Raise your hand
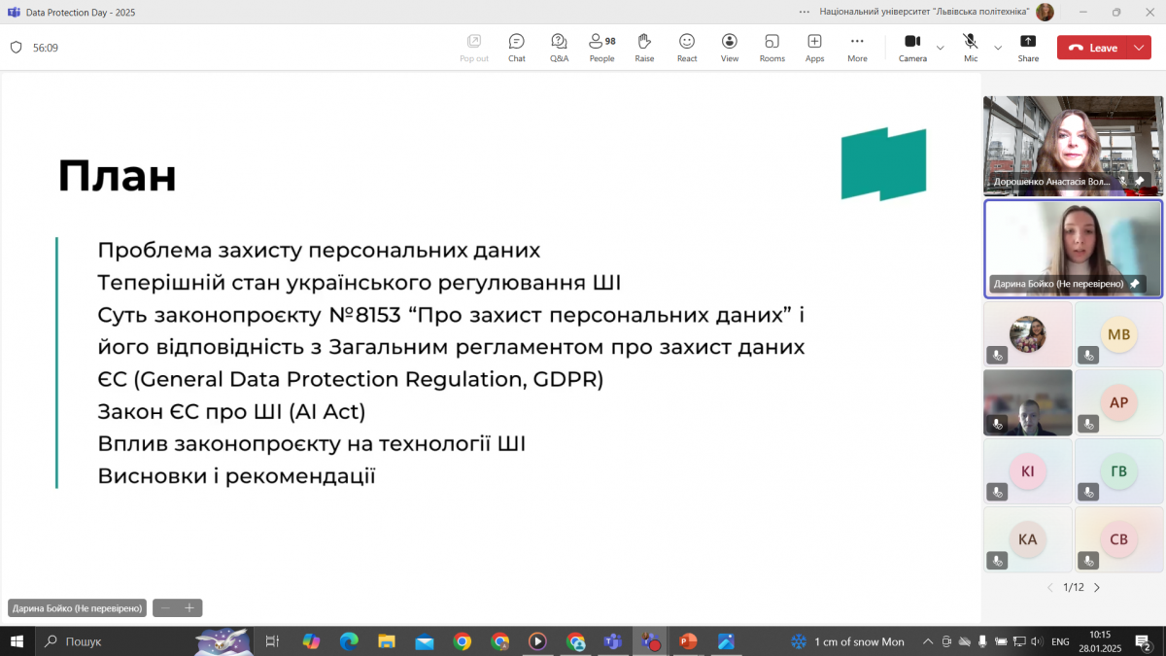This screenshot has width=1166, height=656. [x=644, y=46]
